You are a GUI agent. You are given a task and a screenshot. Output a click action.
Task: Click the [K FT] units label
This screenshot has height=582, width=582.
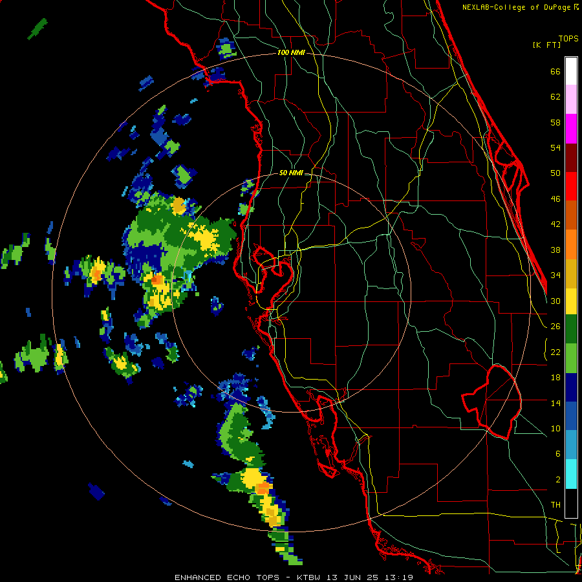[x=546, y=45]
